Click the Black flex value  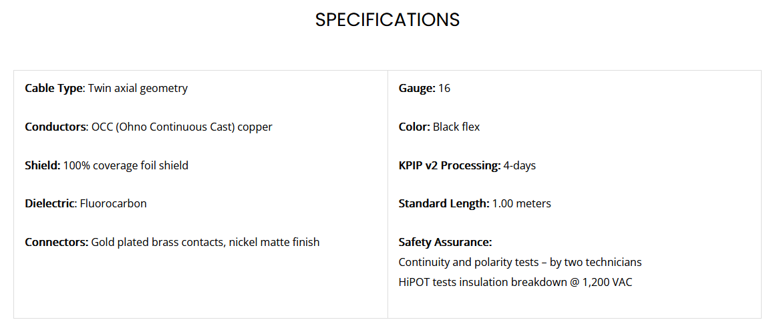pyautogui.click(x=456, y=127)
